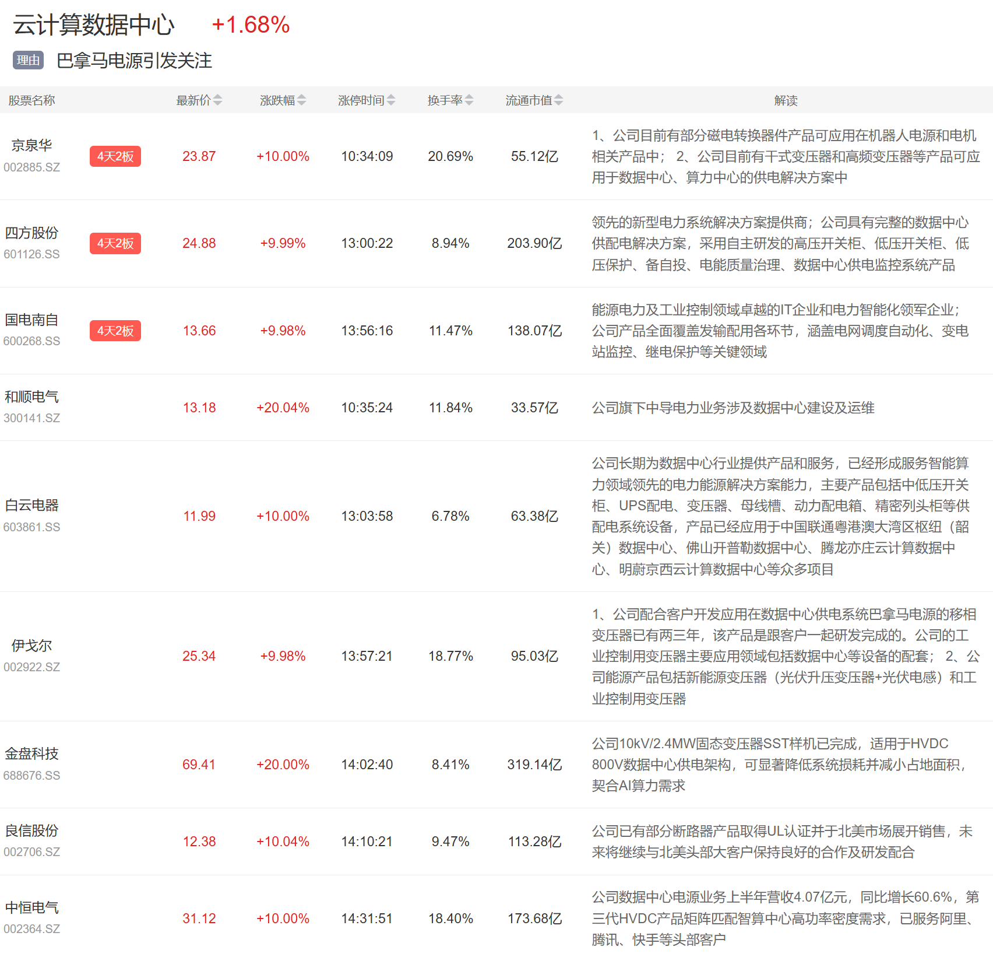This screenshot has height=957, width=993.
Task: Sort by 换手率 column arrow icon
Action: pyautogui.click(x=469, y=100)
